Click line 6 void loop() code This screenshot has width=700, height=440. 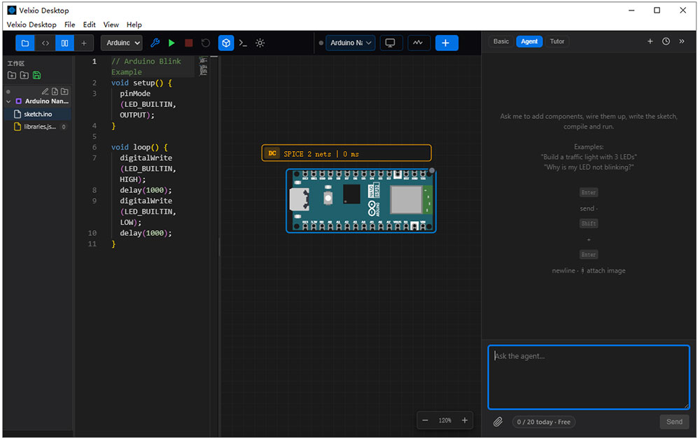(140, 148)
